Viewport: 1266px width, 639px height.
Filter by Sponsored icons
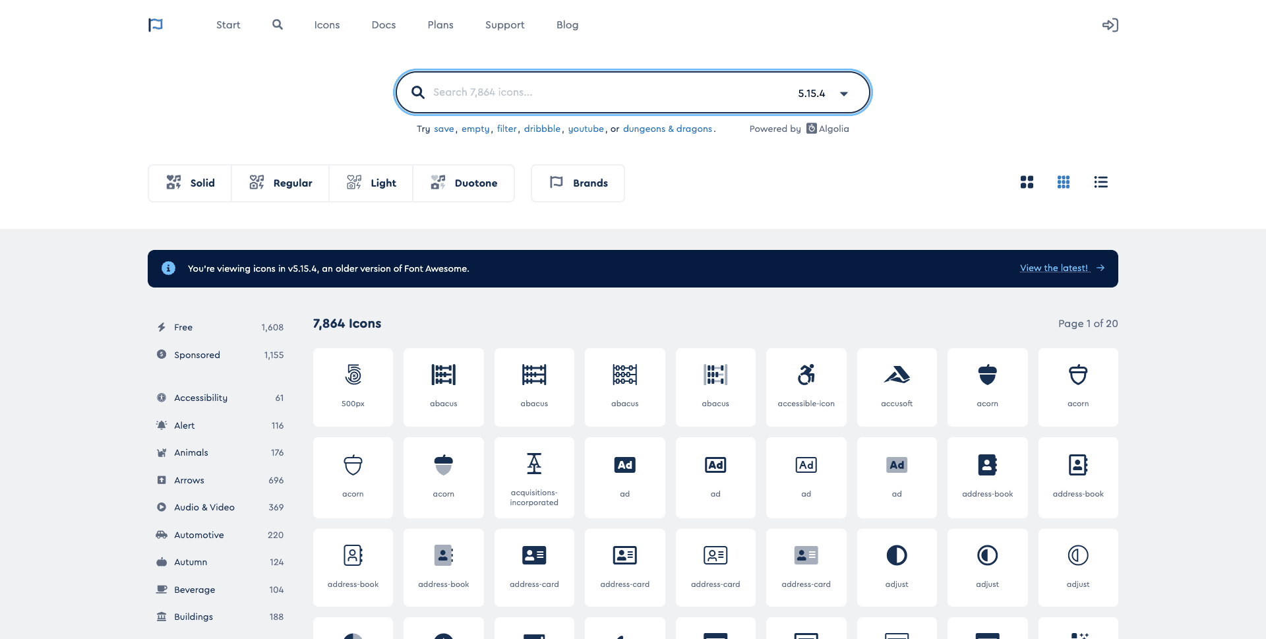220,355
